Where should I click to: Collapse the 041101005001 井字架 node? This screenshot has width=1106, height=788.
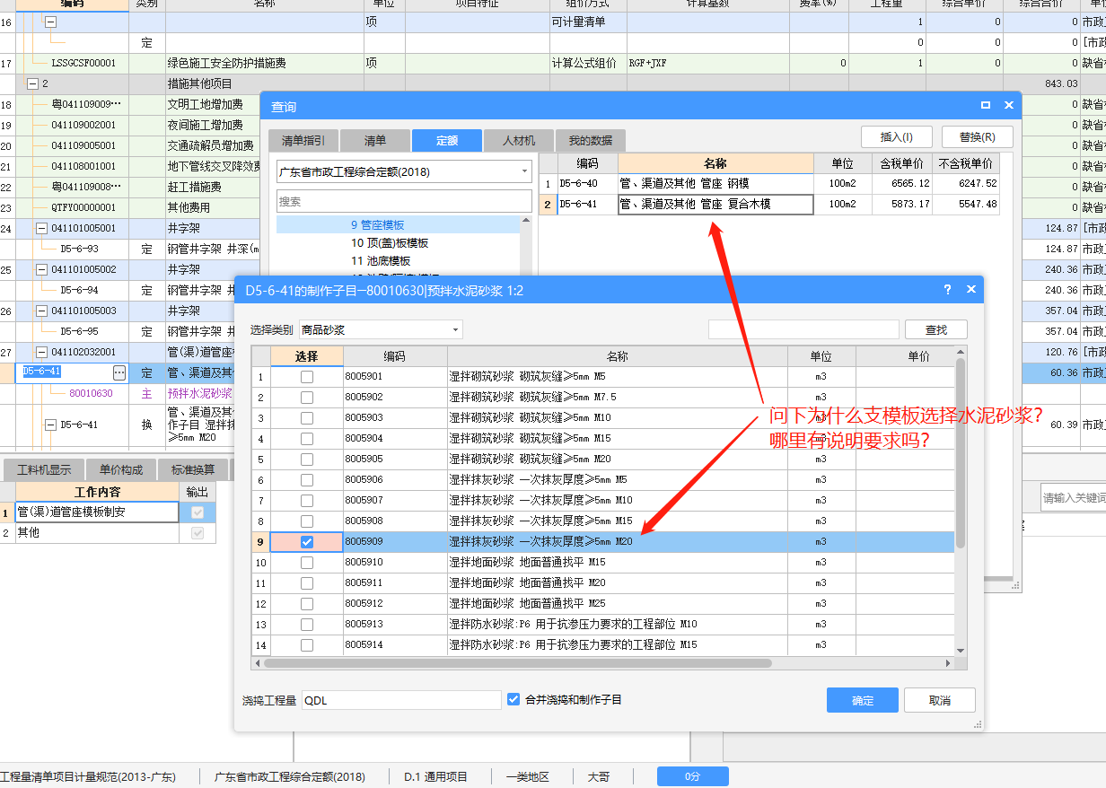pyautogui.click(x=41, y=229)
